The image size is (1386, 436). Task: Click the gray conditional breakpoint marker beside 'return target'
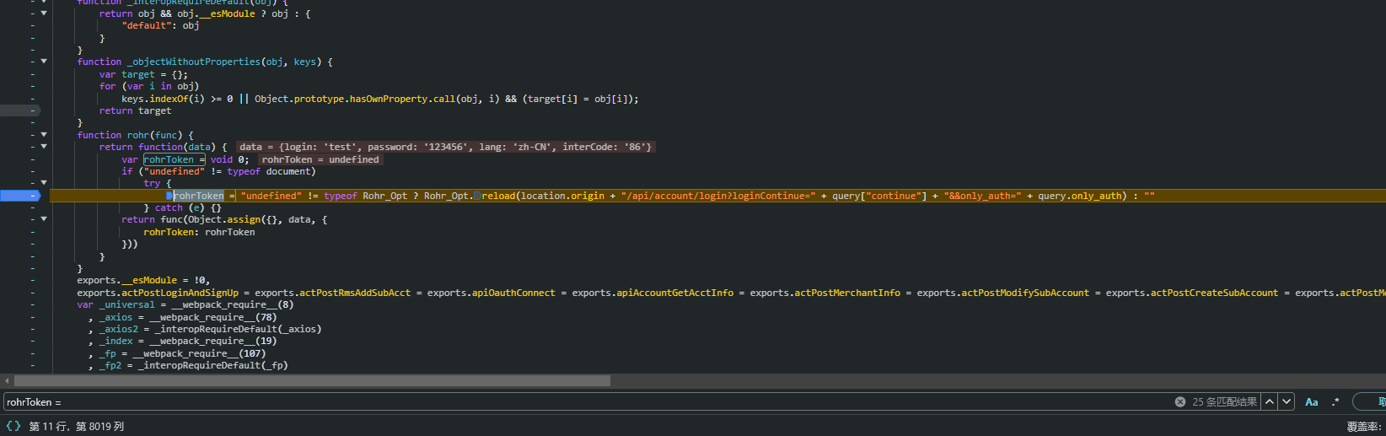pyautogui.click(x=19, y=110)
